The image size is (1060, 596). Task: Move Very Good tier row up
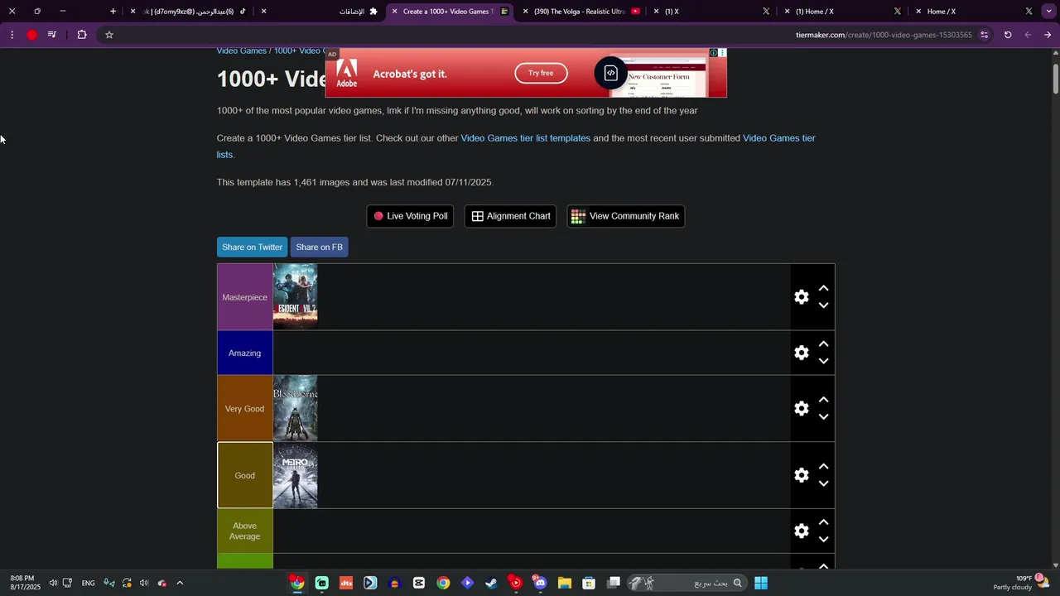tap(823, 399)
